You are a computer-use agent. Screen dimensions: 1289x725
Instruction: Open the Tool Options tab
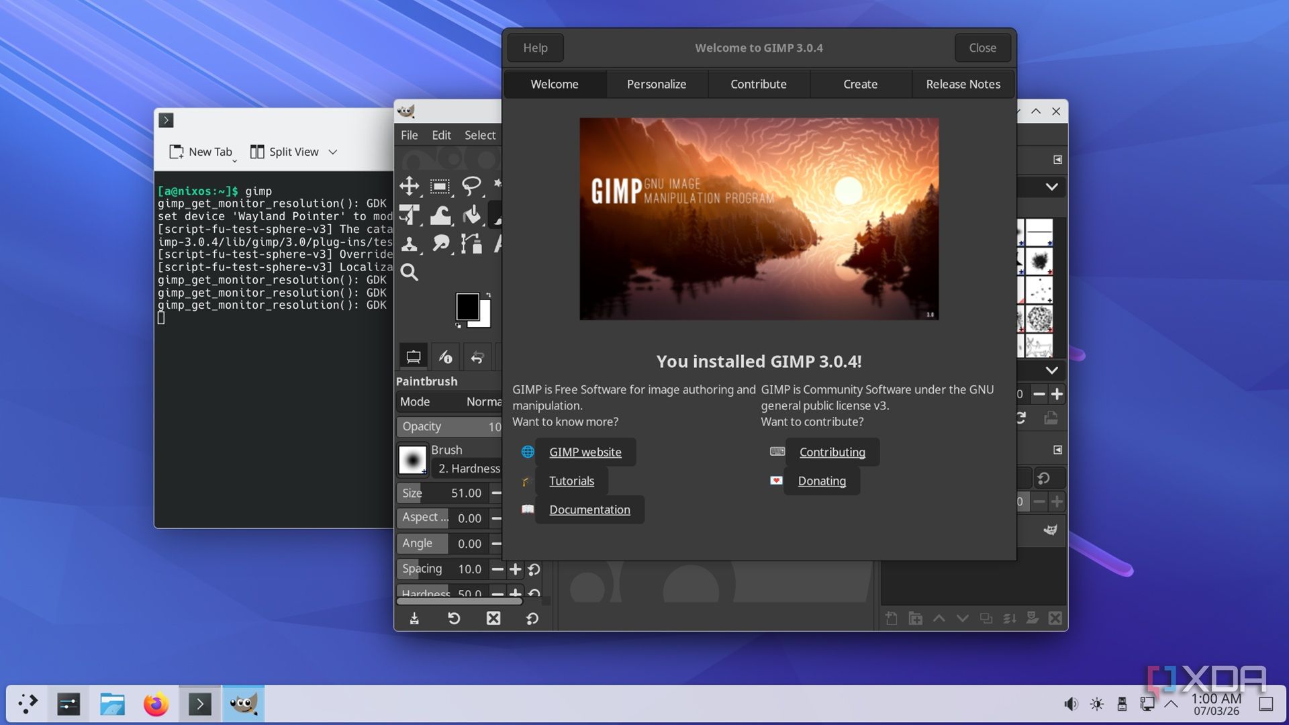click(414, 357)
